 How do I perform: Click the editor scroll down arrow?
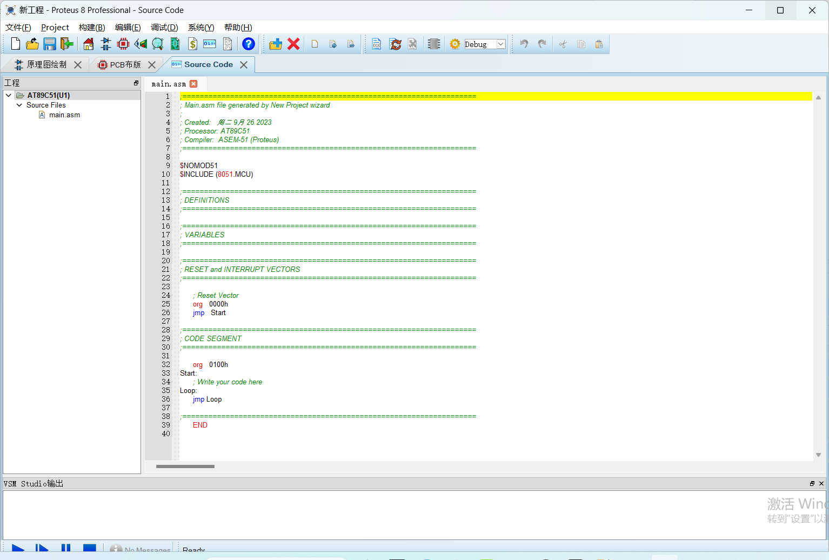point(818,455)
